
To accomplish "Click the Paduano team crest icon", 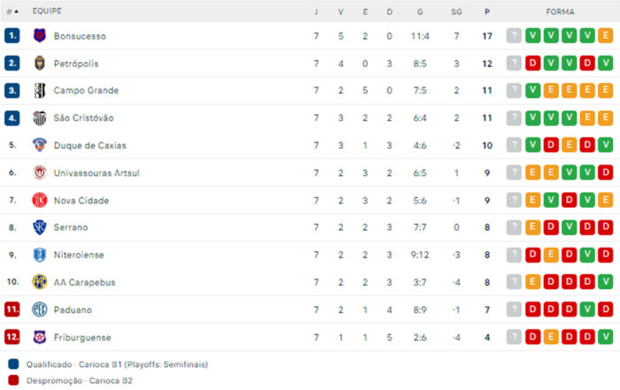I will click(39, 310).
